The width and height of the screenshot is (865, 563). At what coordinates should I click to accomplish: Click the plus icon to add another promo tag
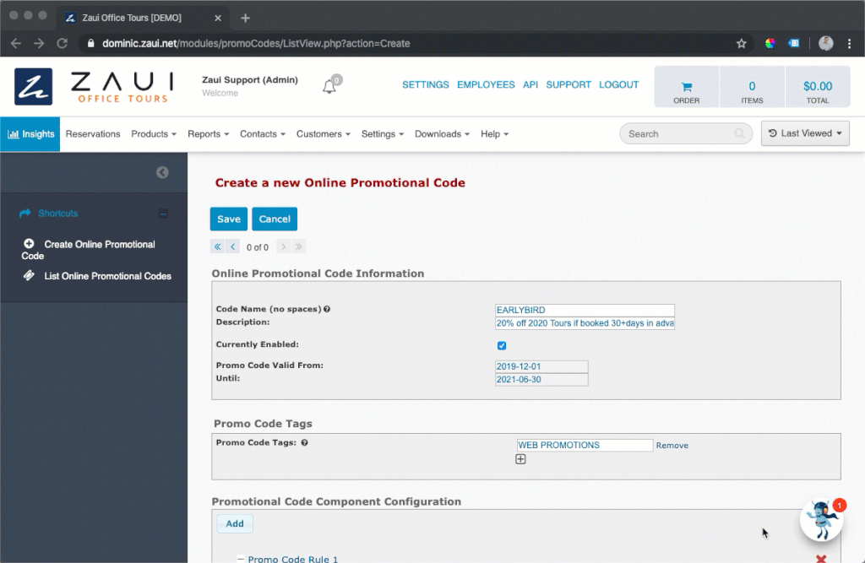(x=520, y=459)
